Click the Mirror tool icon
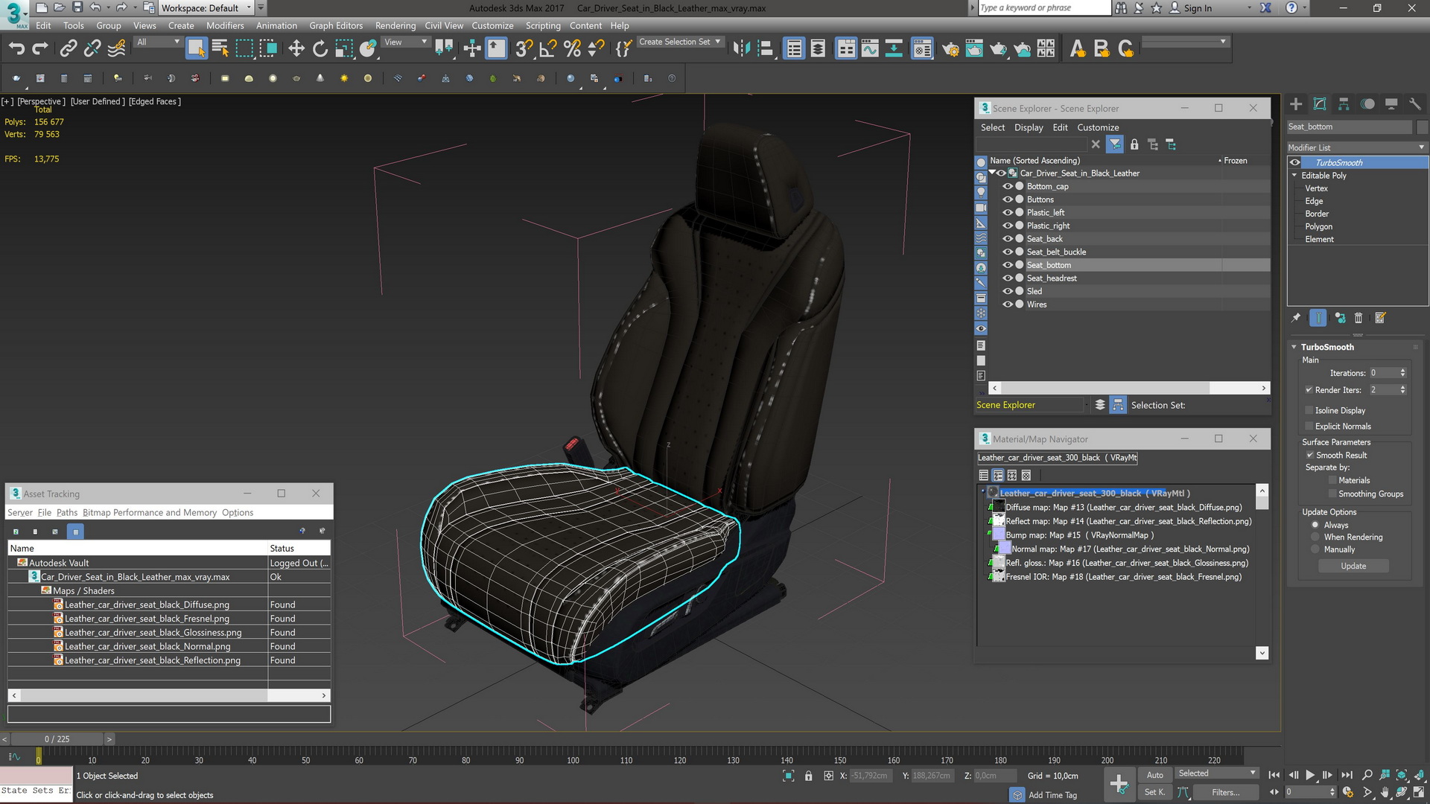1430x804 pixels. coord(741,49)
